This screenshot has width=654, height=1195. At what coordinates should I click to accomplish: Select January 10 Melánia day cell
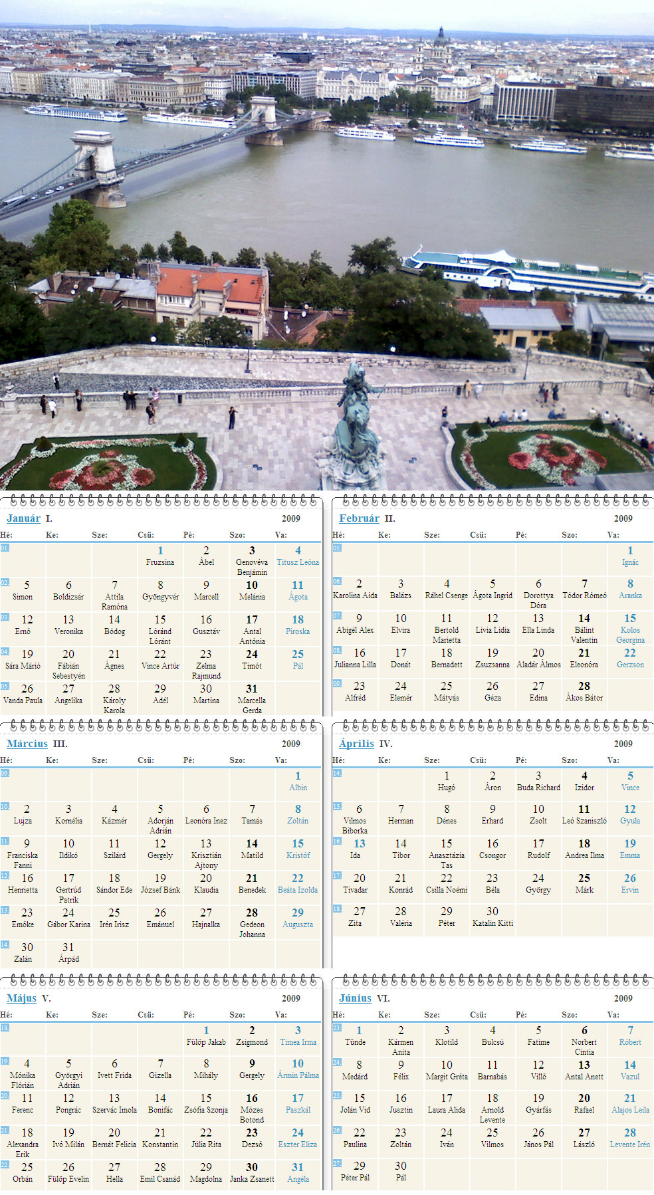252,590
